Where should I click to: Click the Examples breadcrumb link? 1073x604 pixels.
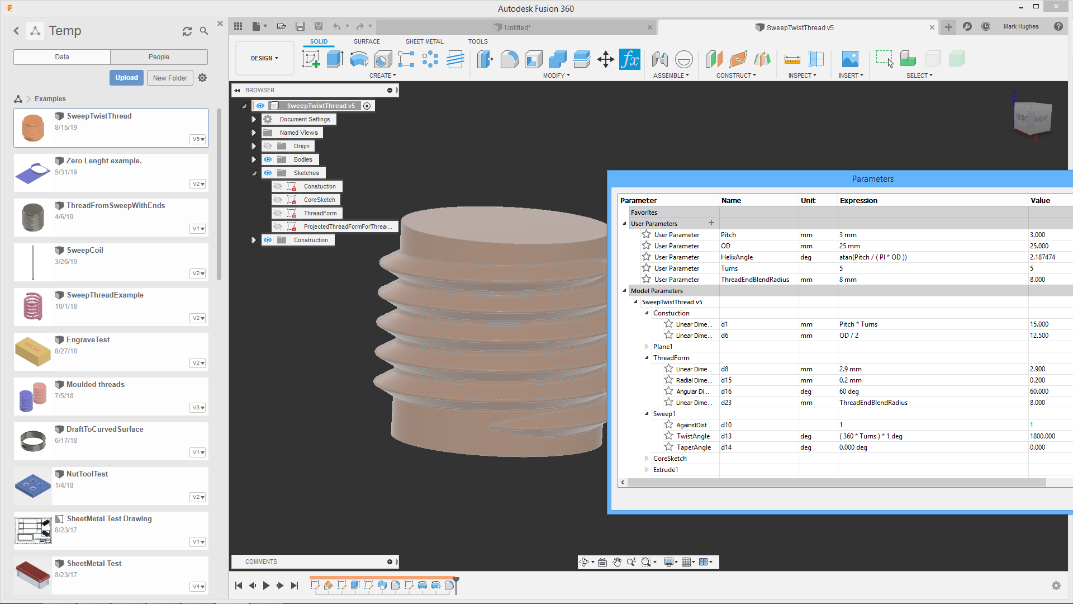50,98
